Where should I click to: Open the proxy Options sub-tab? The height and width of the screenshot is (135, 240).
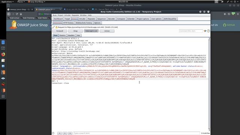coord(97,23)
